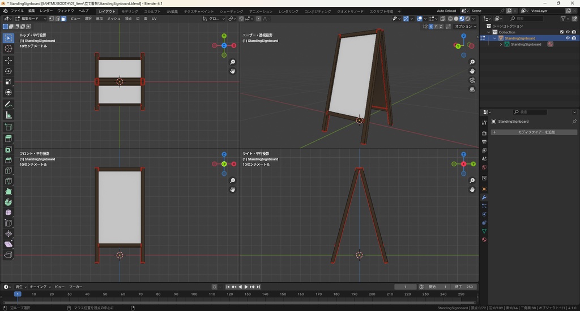Toggle X axis mirror button
The image size is (580, 311).
pos(432,27)
